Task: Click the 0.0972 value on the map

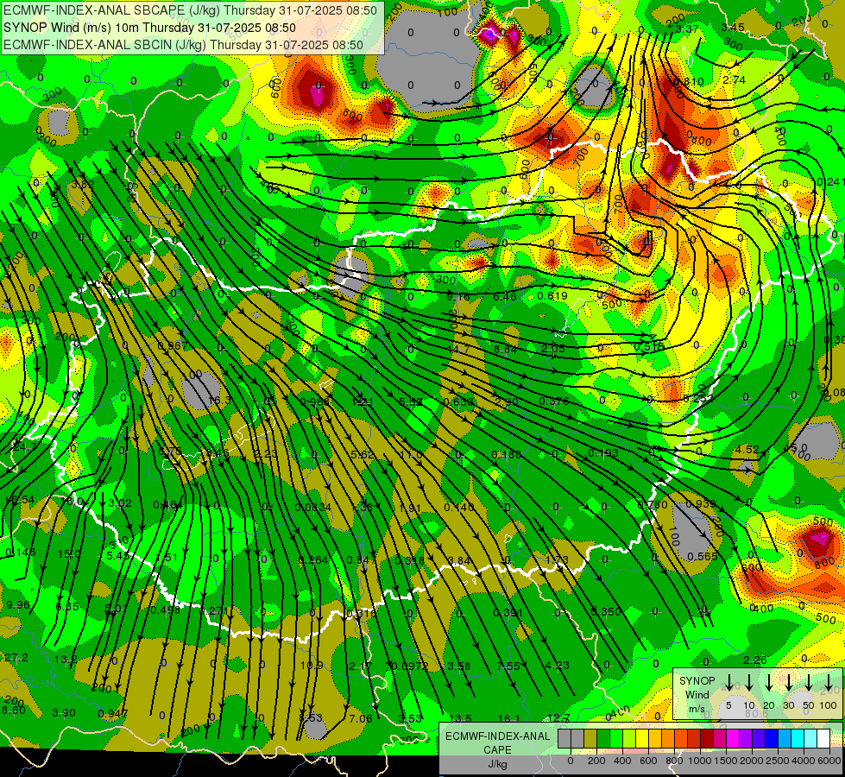Action: tap(411, 666)
